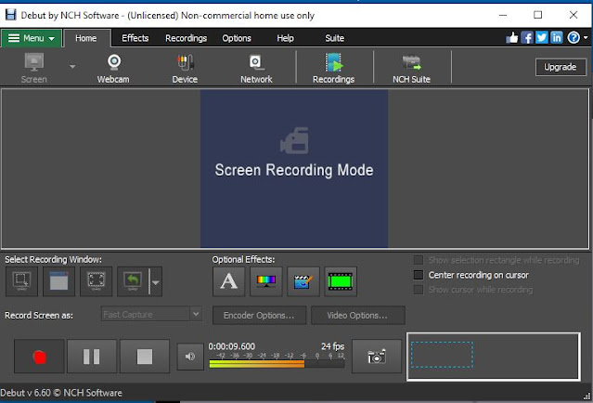Click the 0:00:09.600 elapsed time readout
The width and height of the screenshot is (593, 403).
(231, 346)
